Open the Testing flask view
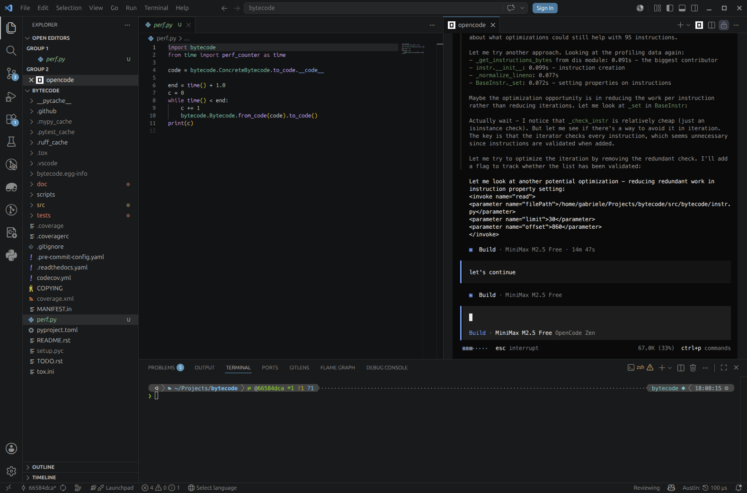Screen dimensions: 747x493 [11, 142]
